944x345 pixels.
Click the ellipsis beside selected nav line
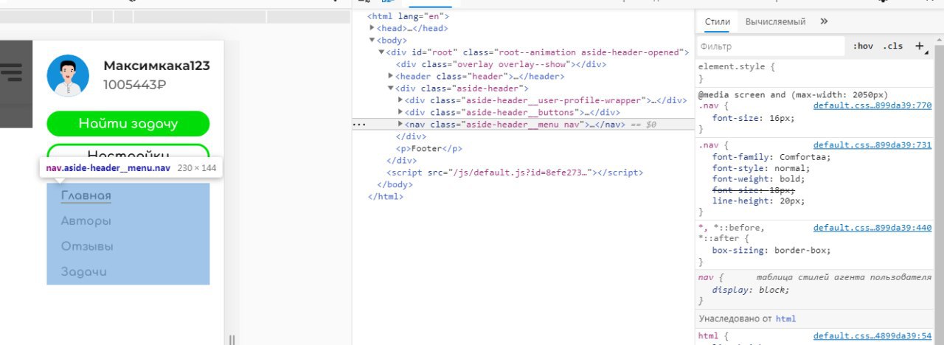coord(359,125)
